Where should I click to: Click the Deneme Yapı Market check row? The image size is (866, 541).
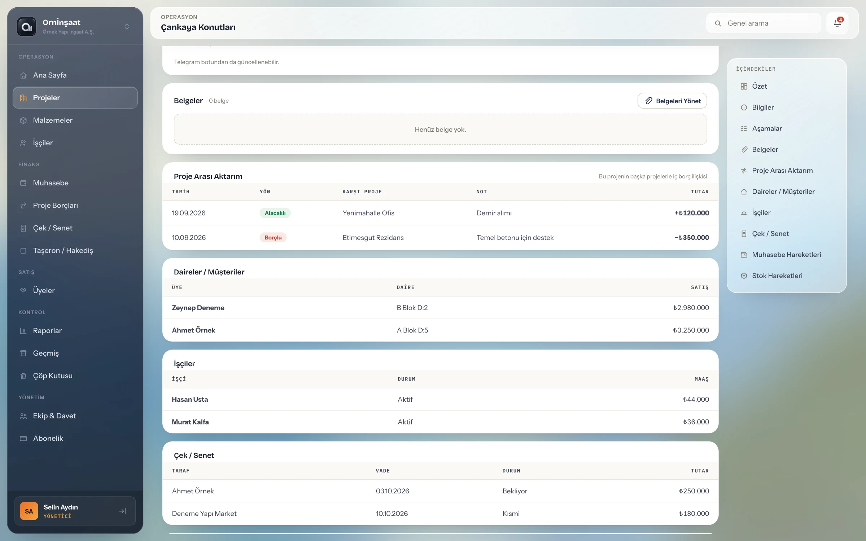pyautogui.click(x=440, y=514)
